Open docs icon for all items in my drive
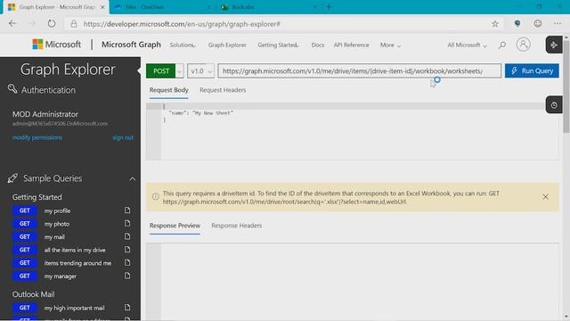The image size is (570, 321). click(127, 250)
